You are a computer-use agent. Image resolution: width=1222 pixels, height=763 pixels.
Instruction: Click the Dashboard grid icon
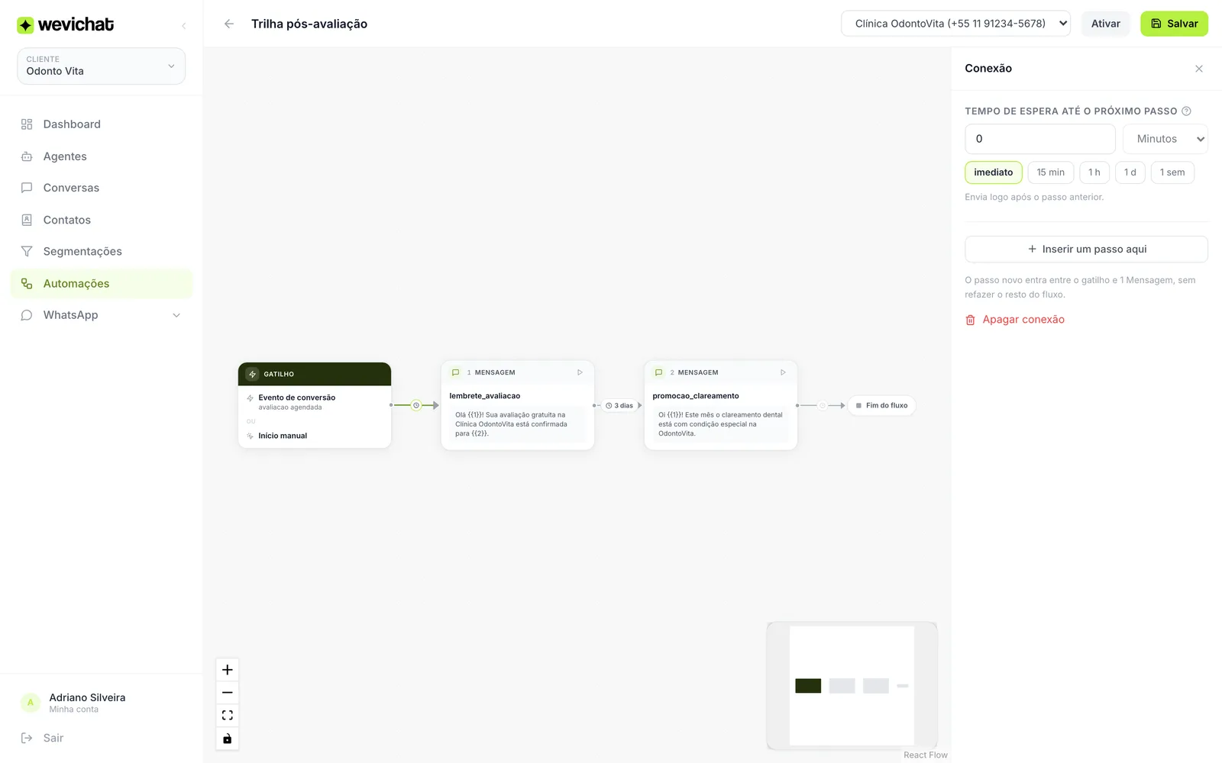[27, 124]
